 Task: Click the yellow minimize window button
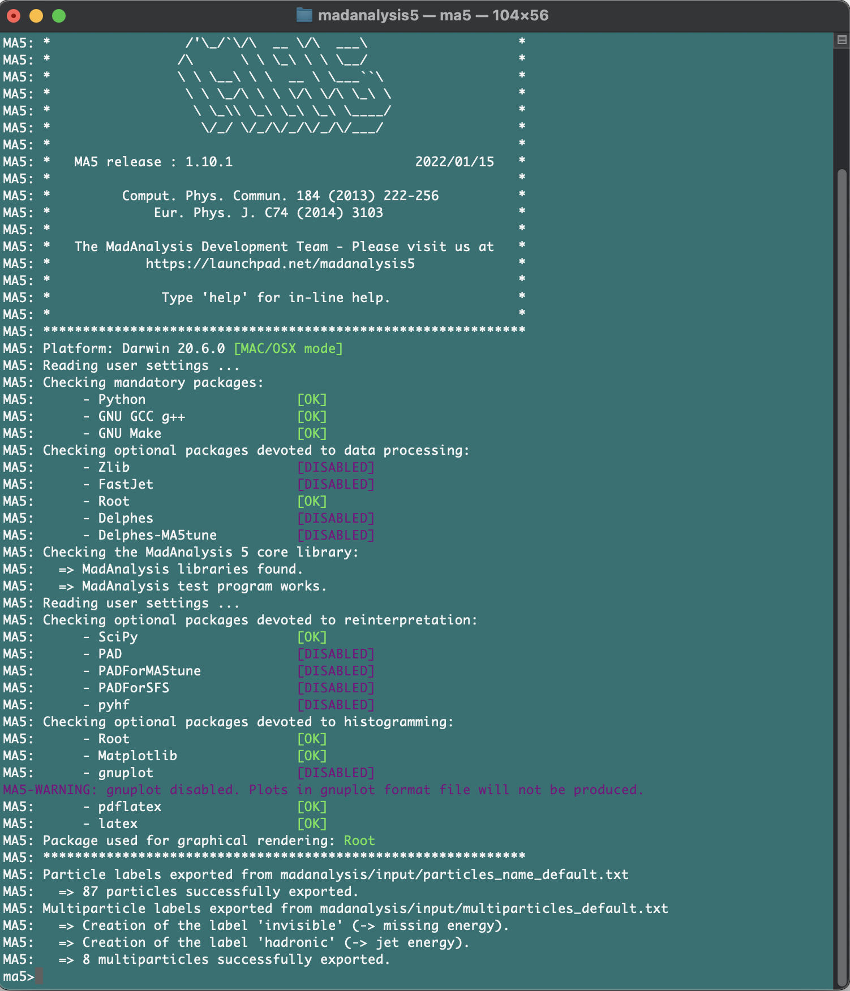36,16
